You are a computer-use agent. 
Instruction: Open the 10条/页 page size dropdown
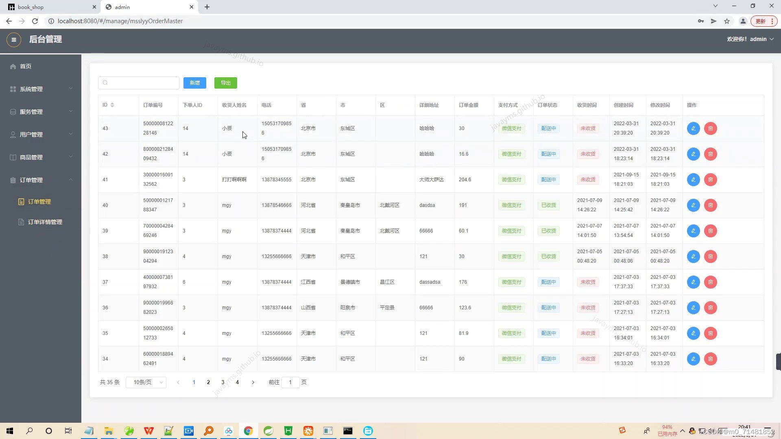point(146,382)
